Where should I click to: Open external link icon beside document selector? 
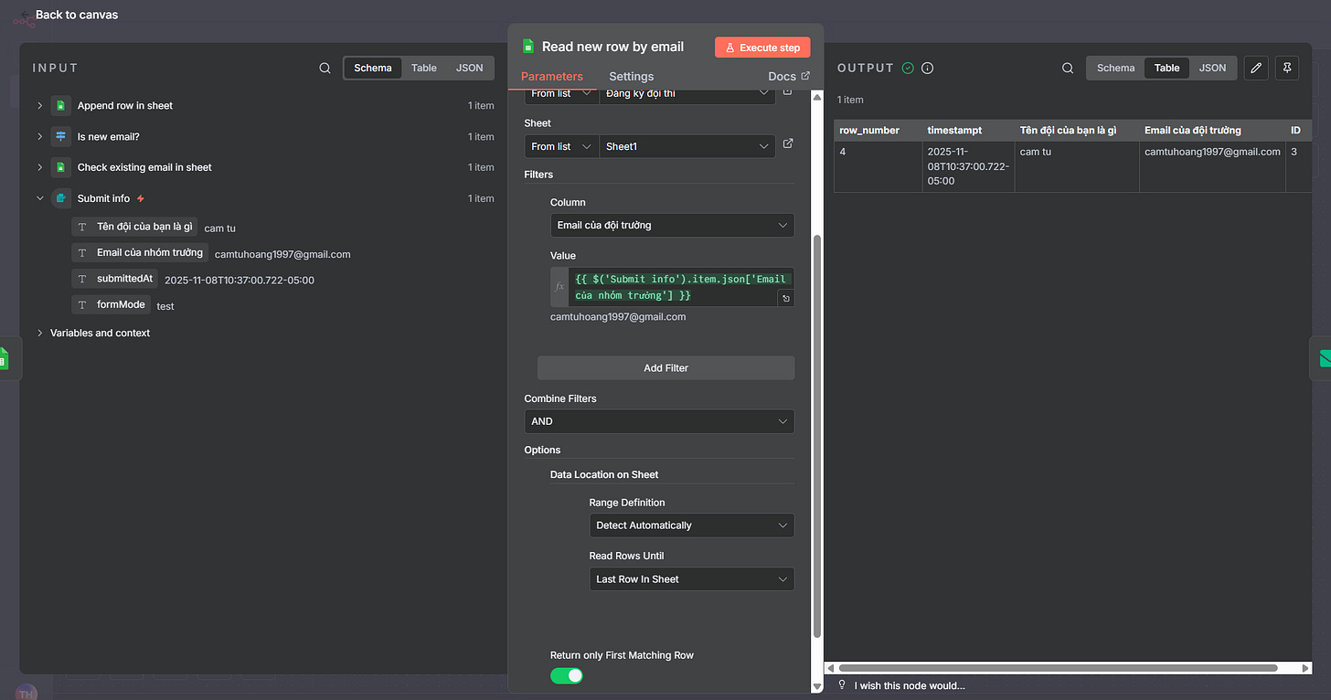[x=788, y=91]
